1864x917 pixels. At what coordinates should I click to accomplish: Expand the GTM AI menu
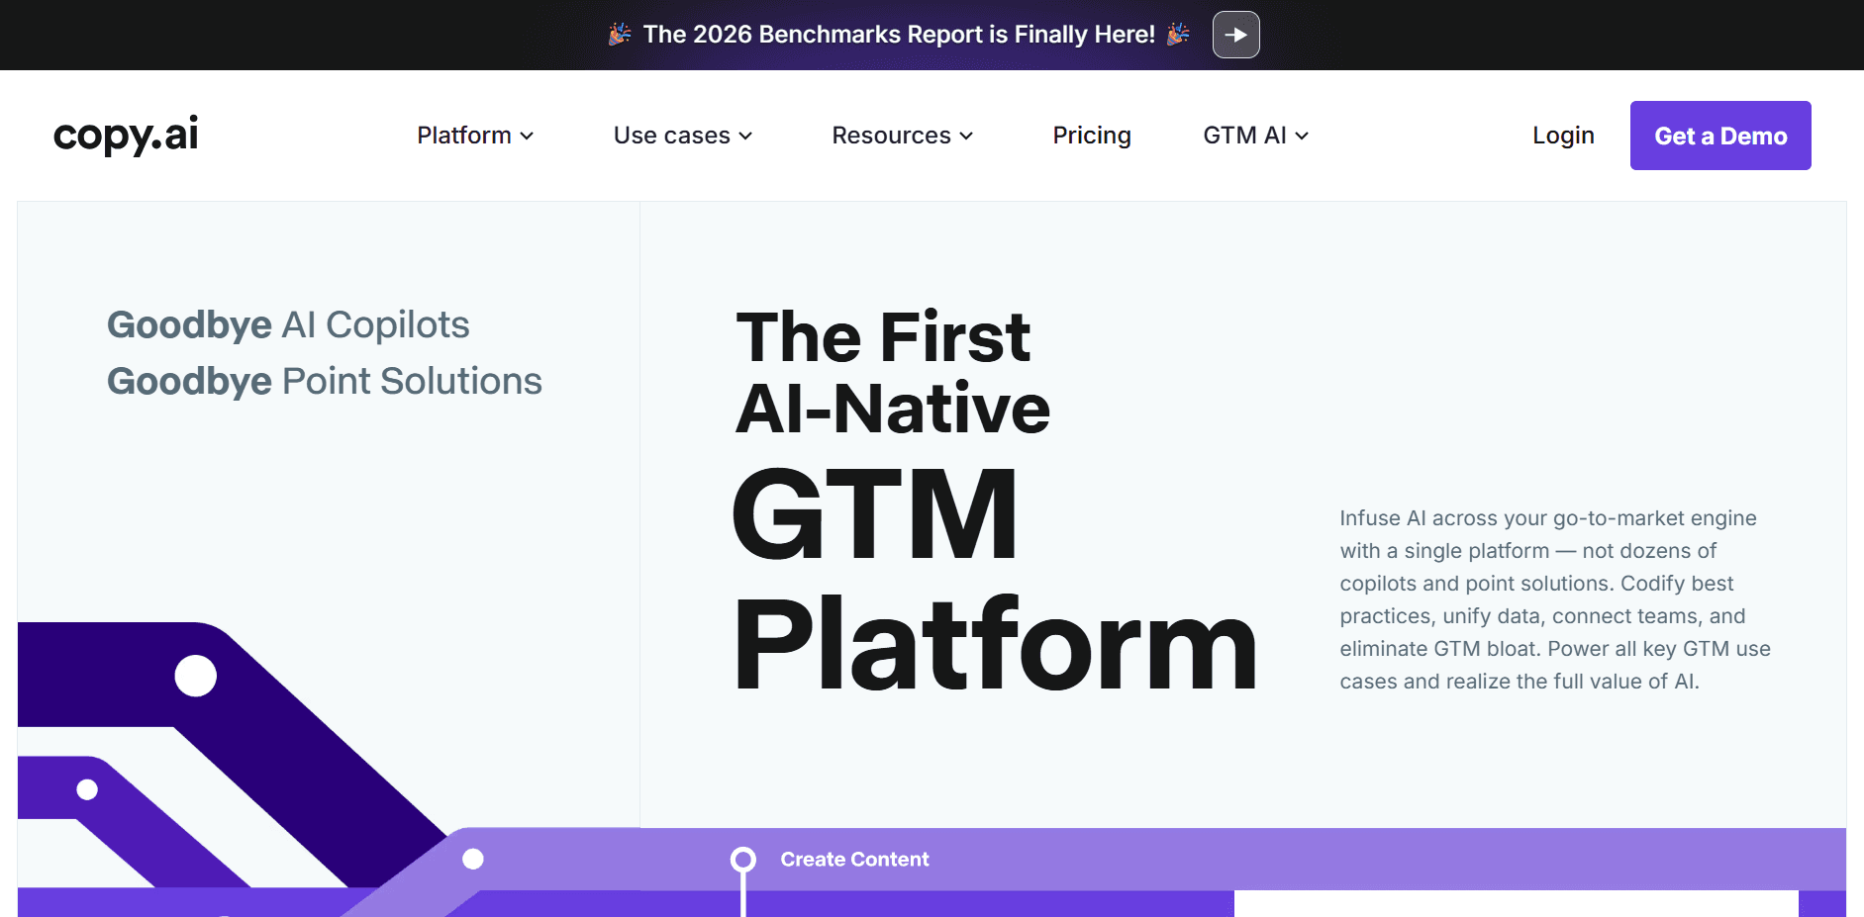tap(1255, 136)
